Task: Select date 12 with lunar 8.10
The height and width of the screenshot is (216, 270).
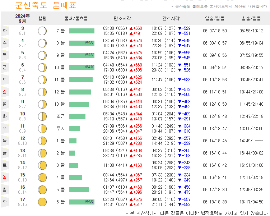Action: point(23,141)
